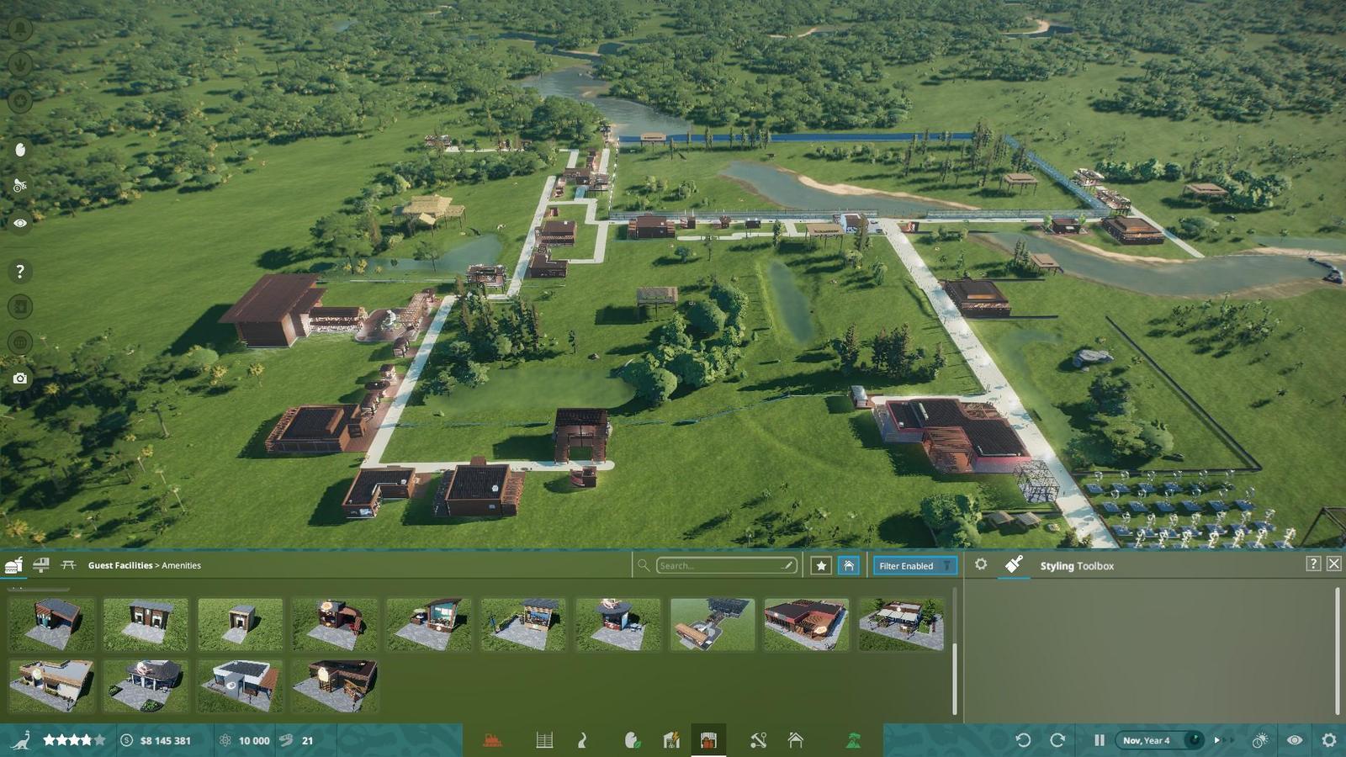
Task: Select the white building thumbnail in second row
Action: (x=241, y=686)
